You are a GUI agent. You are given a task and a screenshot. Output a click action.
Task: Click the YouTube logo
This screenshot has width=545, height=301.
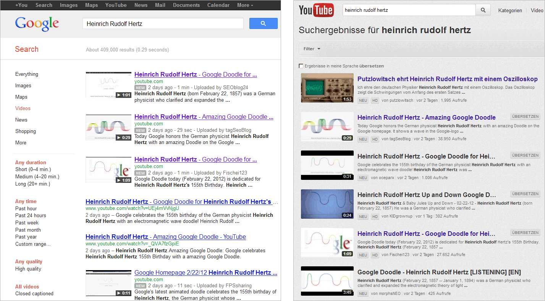pyautogui.click(x=316, y=10)
